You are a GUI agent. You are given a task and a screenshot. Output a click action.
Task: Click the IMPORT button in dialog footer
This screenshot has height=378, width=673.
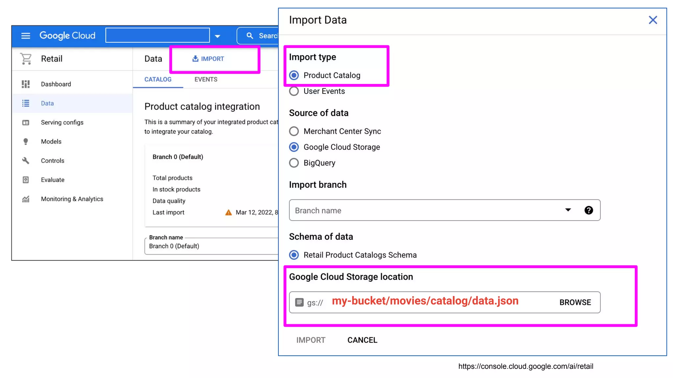coord(311,340)
